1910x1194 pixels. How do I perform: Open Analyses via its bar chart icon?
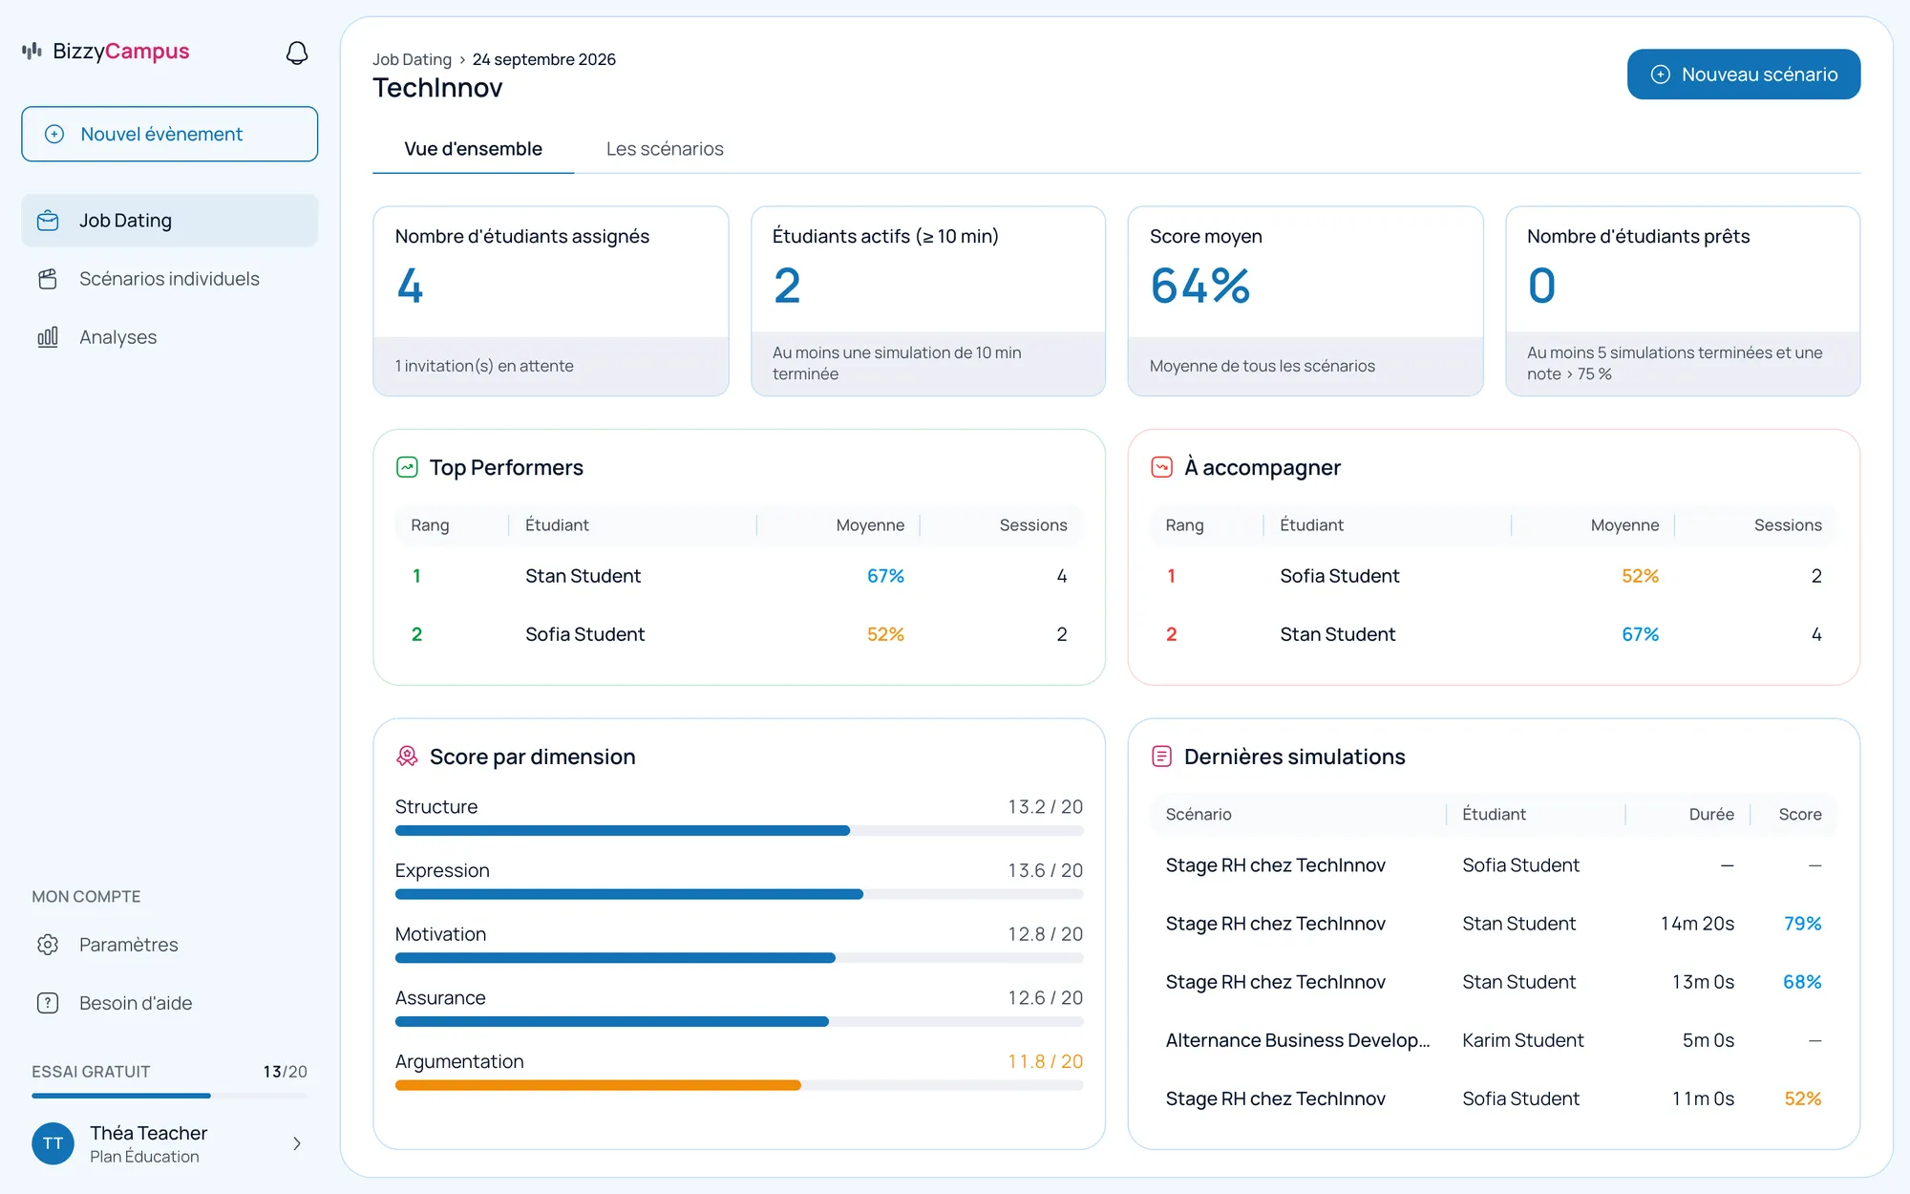(48, 337)
